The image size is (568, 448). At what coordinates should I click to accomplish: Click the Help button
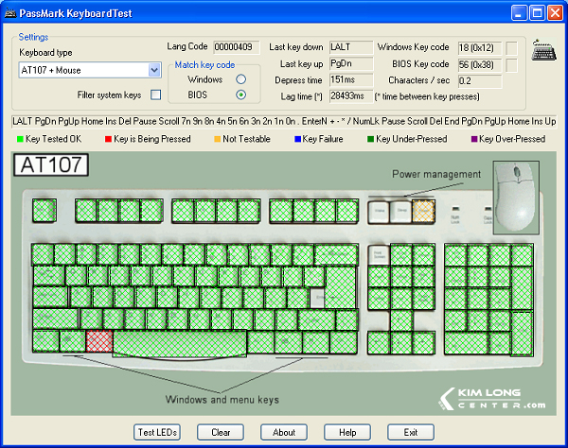347,432
